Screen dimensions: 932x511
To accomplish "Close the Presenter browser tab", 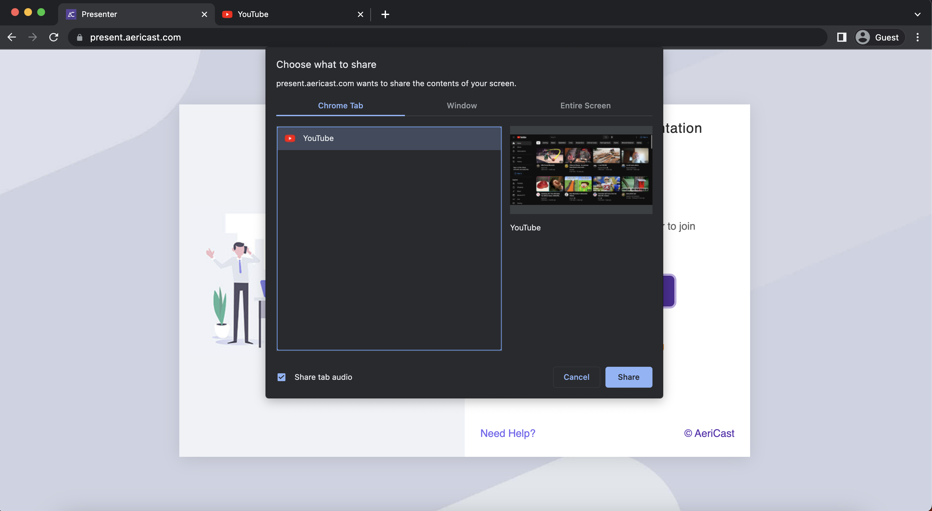I will coord(204,14).
